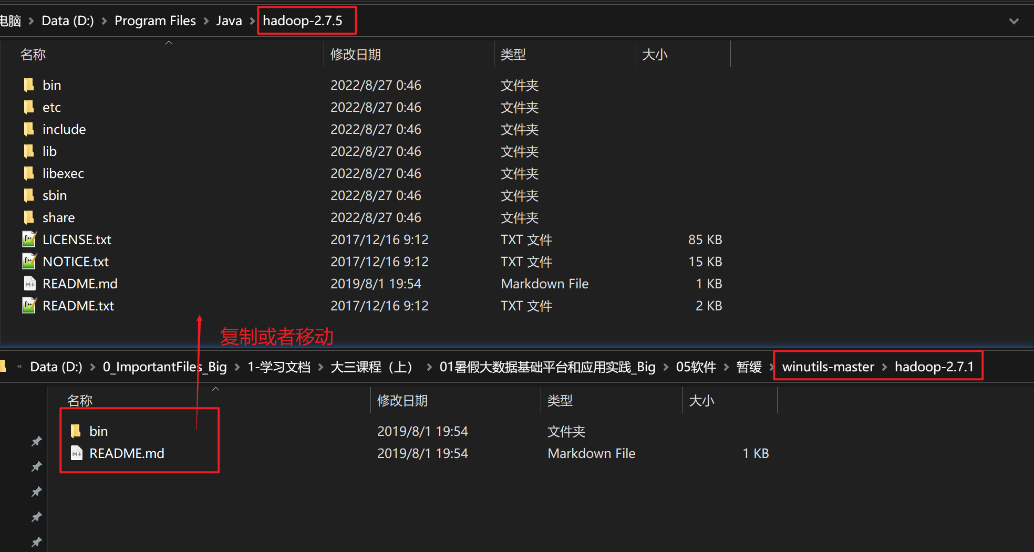Viewport: 1034px width, 552px height.
Task: Select the LICENSE.txt file name
Action: click(77, 239)
